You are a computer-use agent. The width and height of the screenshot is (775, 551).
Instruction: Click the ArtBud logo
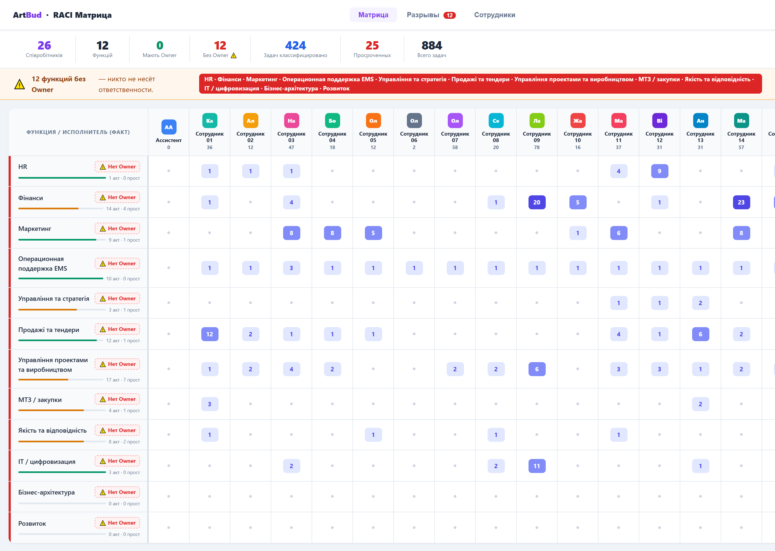point(27,15)
